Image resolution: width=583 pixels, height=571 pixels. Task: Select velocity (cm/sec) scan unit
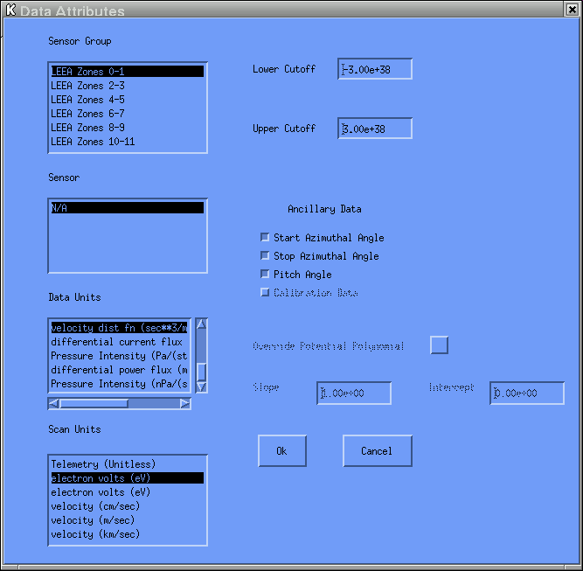[127, 506]
